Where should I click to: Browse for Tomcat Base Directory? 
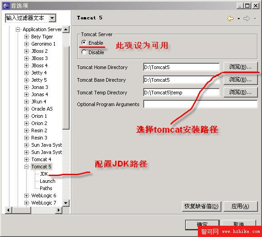240,79
